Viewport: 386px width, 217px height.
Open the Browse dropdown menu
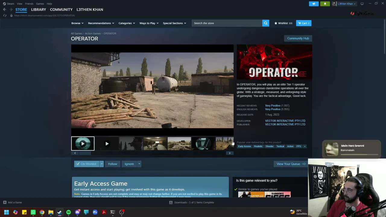point(78,23)
